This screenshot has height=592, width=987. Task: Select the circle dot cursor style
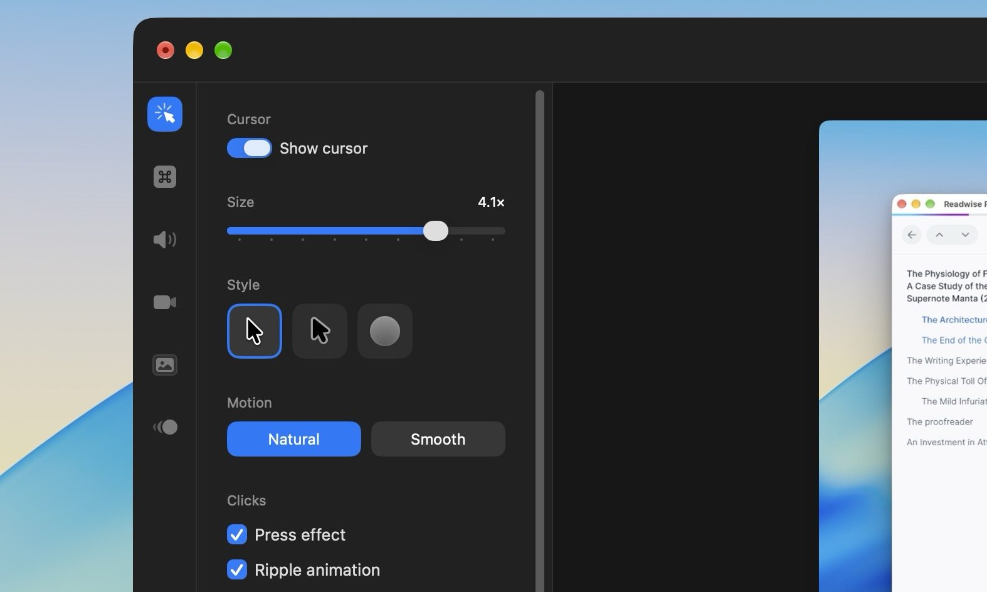point(385,331)
